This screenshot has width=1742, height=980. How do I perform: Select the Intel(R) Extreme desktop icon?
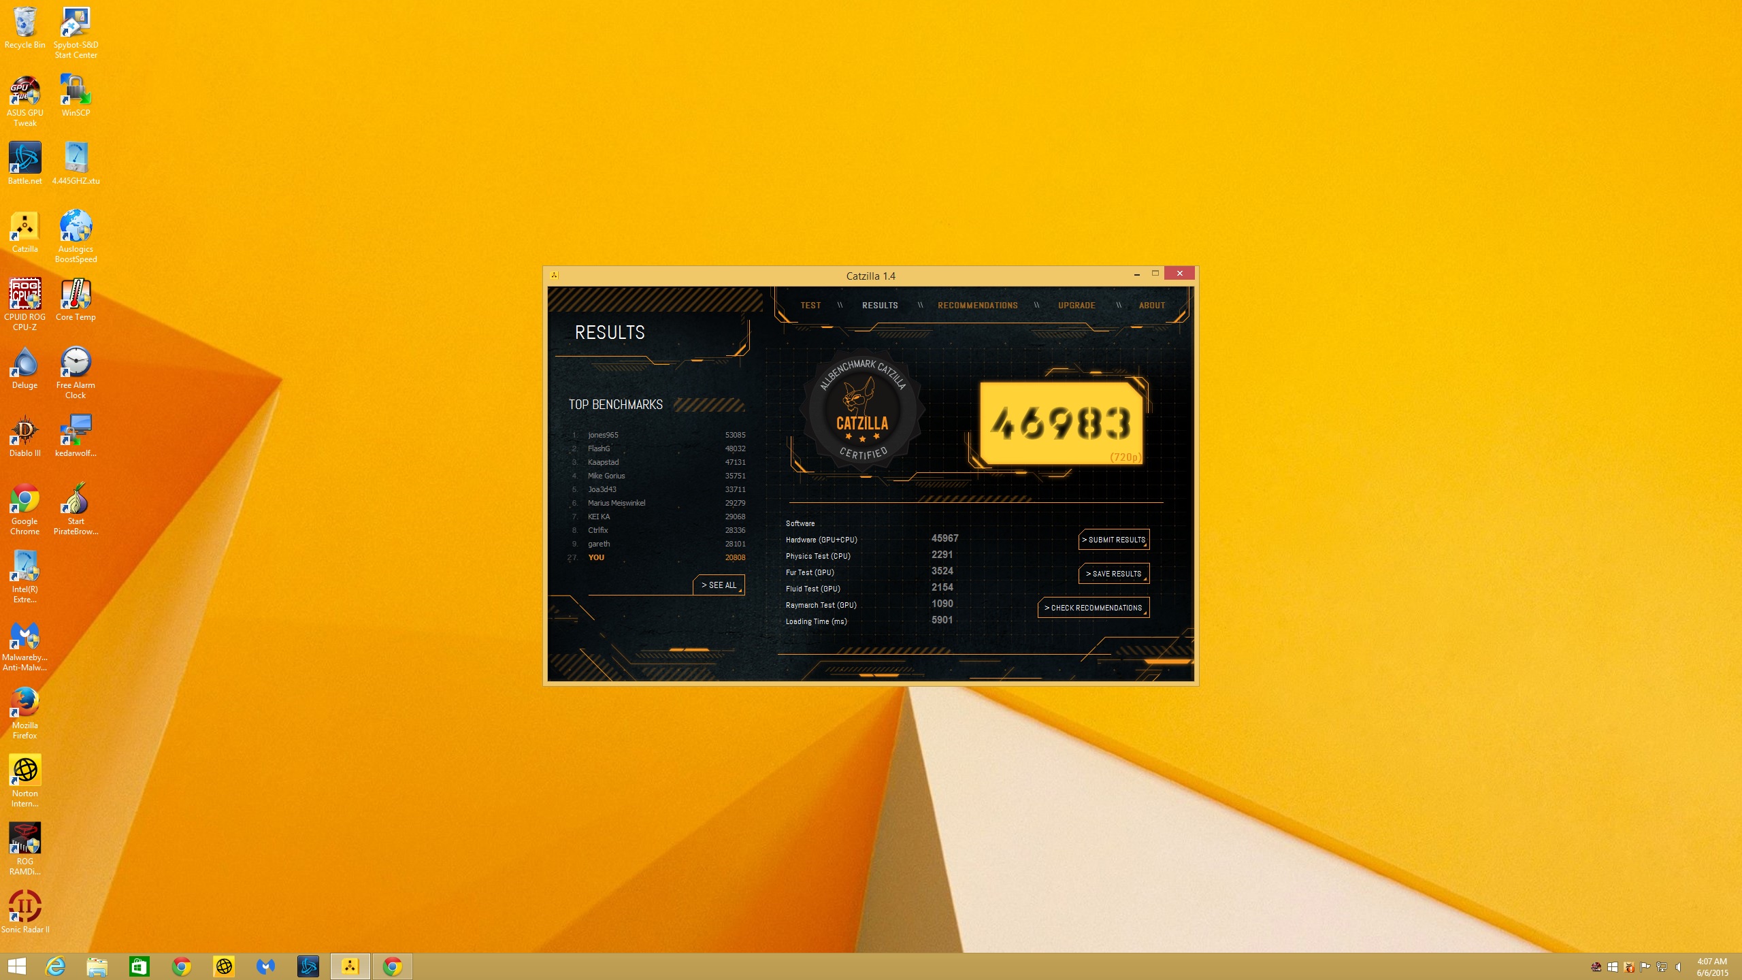(x=24, y=577)
